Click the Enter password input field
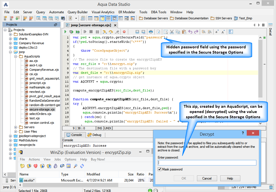 [207, 163]
